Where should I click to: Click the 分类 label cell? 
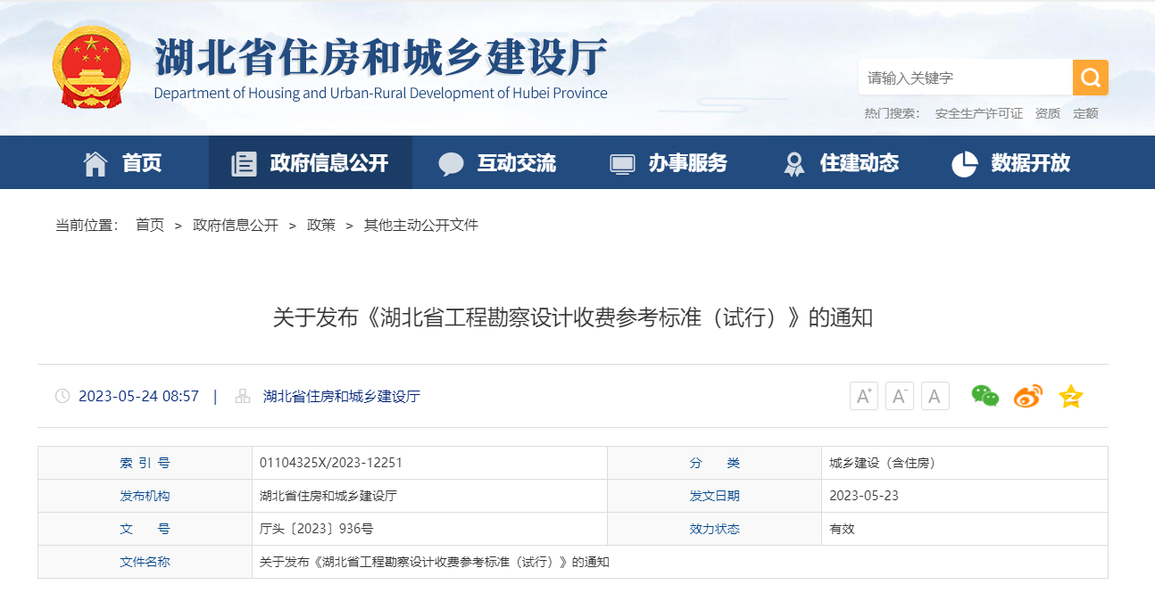click(715, 463)
